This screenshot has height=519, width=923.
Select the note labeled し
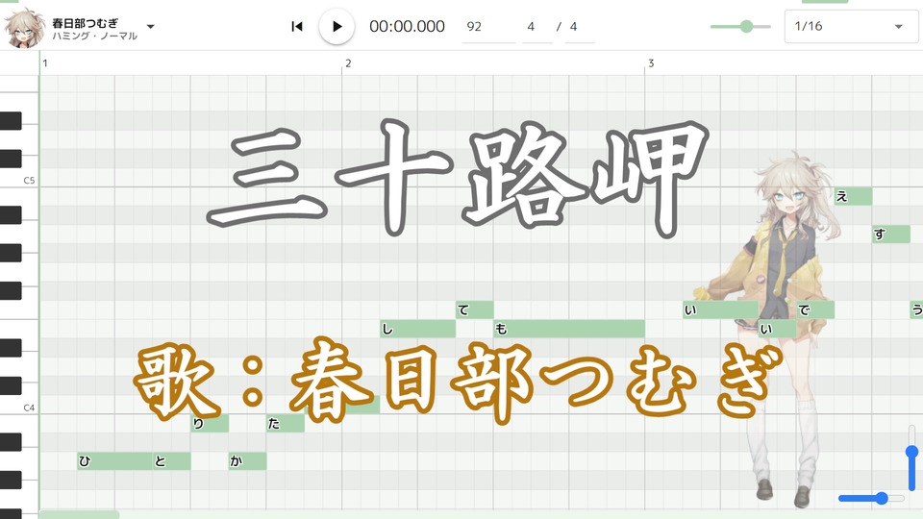418,329
